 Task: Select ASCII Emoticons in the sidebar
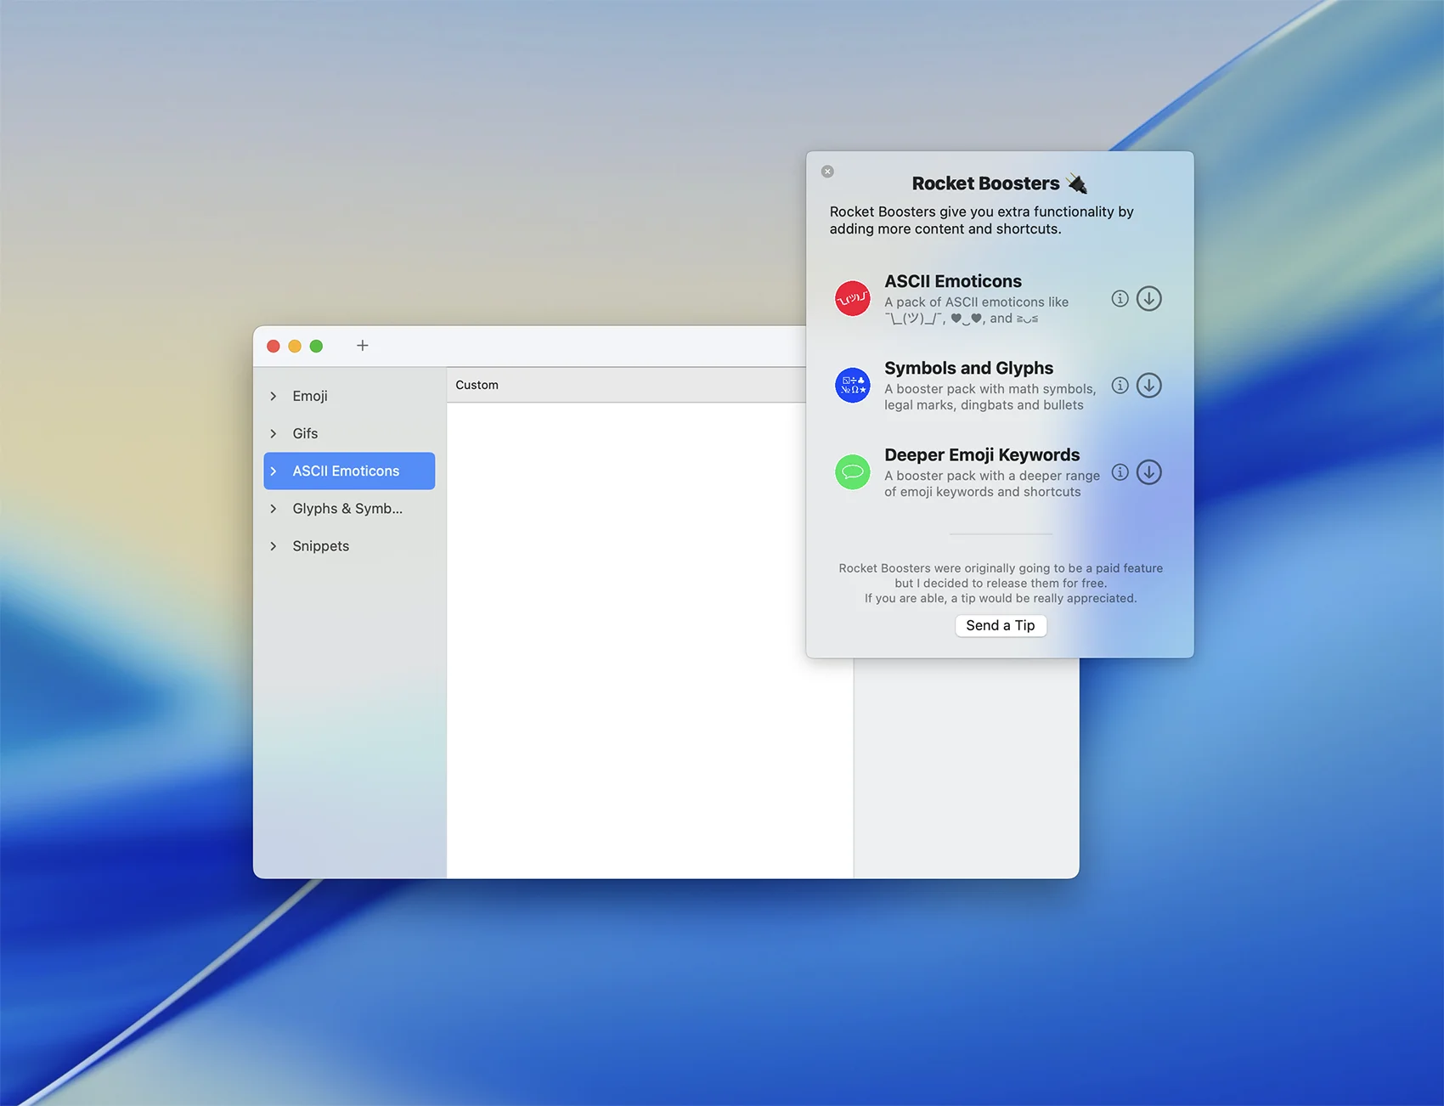click(x=346, y=471)
